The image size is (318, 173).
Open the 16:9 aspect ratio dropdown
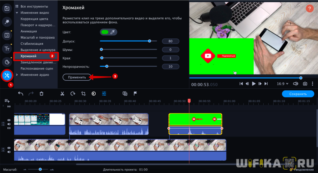pos(283,84)
